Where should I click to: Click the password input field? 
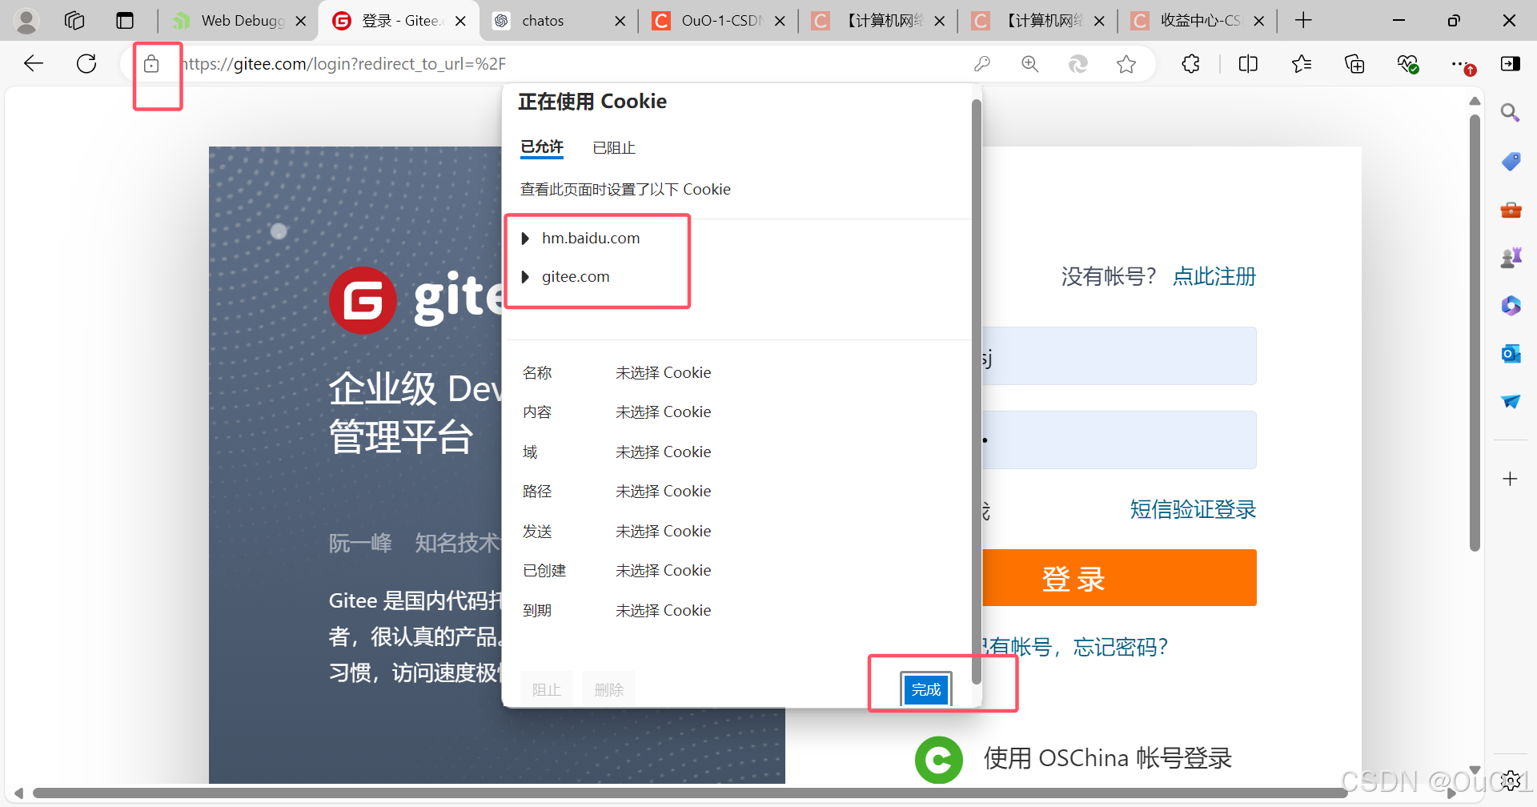coord(1119,440)
